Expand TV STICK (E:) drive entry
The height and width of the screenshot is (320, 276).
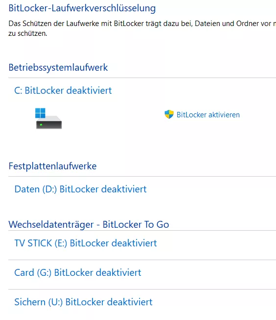click(86, 243)
